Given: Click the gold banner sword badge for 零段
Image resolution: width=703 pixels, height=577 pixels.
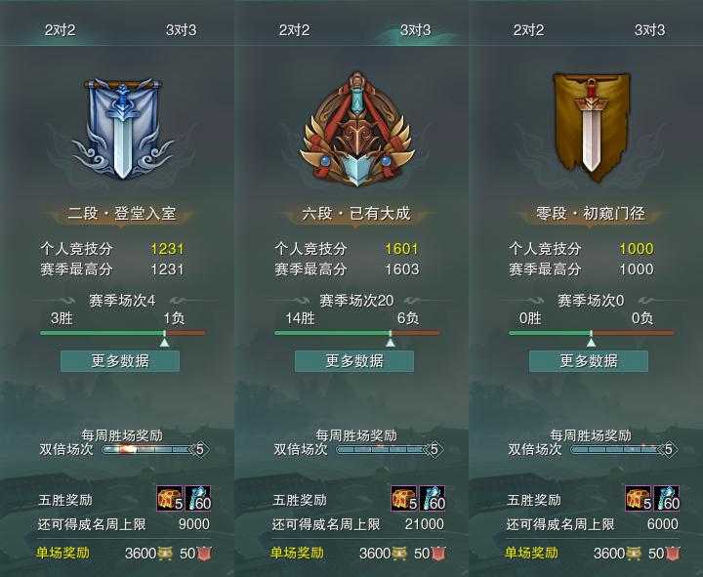Looking at the screenshot, I should [591, 127].
